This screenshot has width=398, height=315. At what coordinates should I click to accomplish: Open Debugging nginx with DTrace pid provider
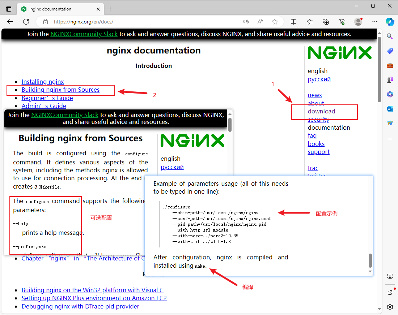(x=80, y=306)
